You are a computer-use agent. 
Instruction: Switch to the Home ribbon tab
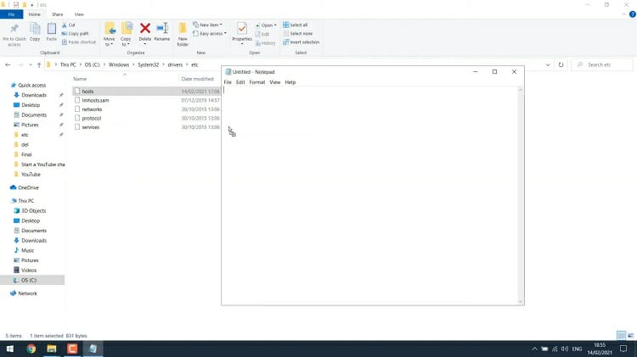point(35,14)
